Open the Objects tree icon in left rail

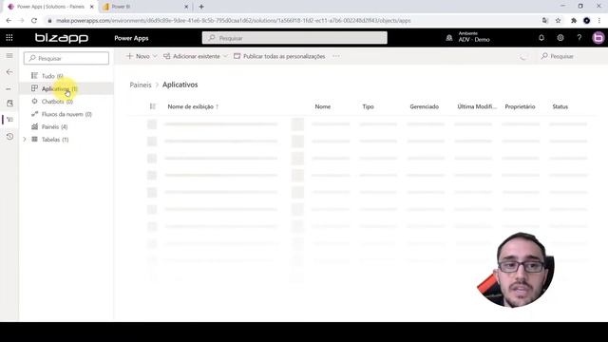(10, 120)
